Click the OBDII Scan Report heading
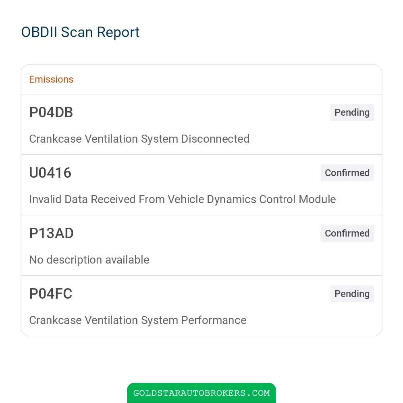Viewport: 403px width, 403px height. 80,32
